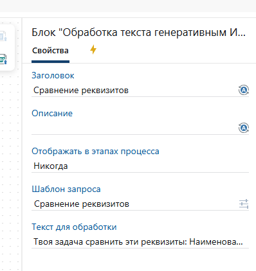
Task: Open settings sliders icon for Шаблон запроса
Action: (244, 204)
